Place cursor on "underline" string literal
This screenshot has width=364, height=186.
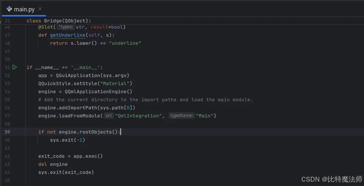125,43
